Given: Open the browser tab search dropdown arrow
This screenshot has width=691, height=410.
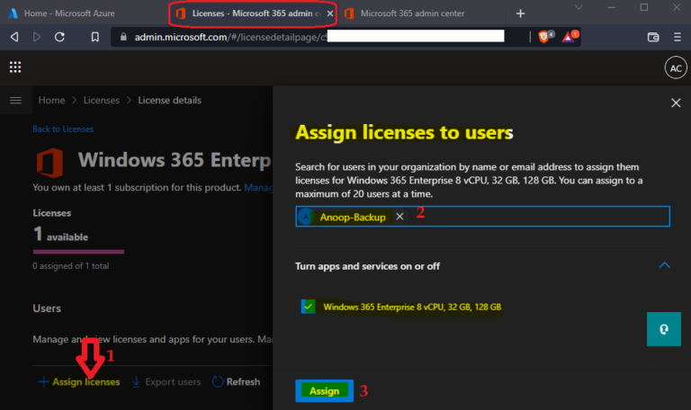Looking at the screenshot, I should tap(579, 7).
